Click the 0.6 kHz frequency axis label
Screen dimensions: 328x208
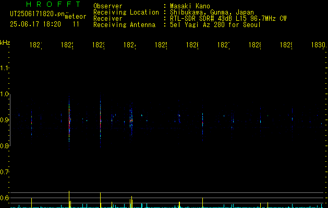pyautogui.click(x=4, y=198)
